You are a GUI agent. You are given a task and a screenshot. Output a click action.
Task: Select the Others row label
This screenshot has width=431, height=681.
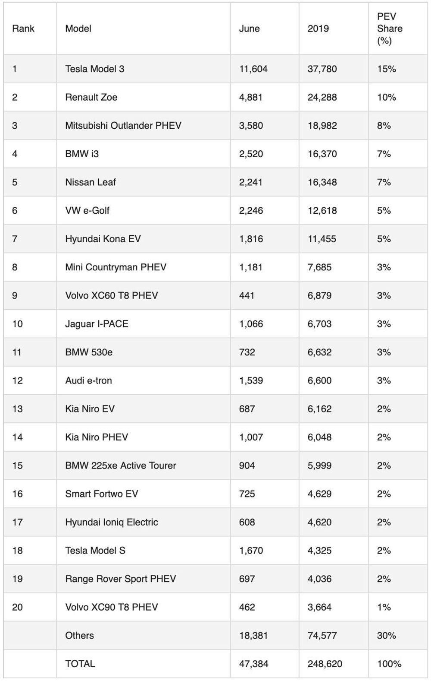(80, 635)
